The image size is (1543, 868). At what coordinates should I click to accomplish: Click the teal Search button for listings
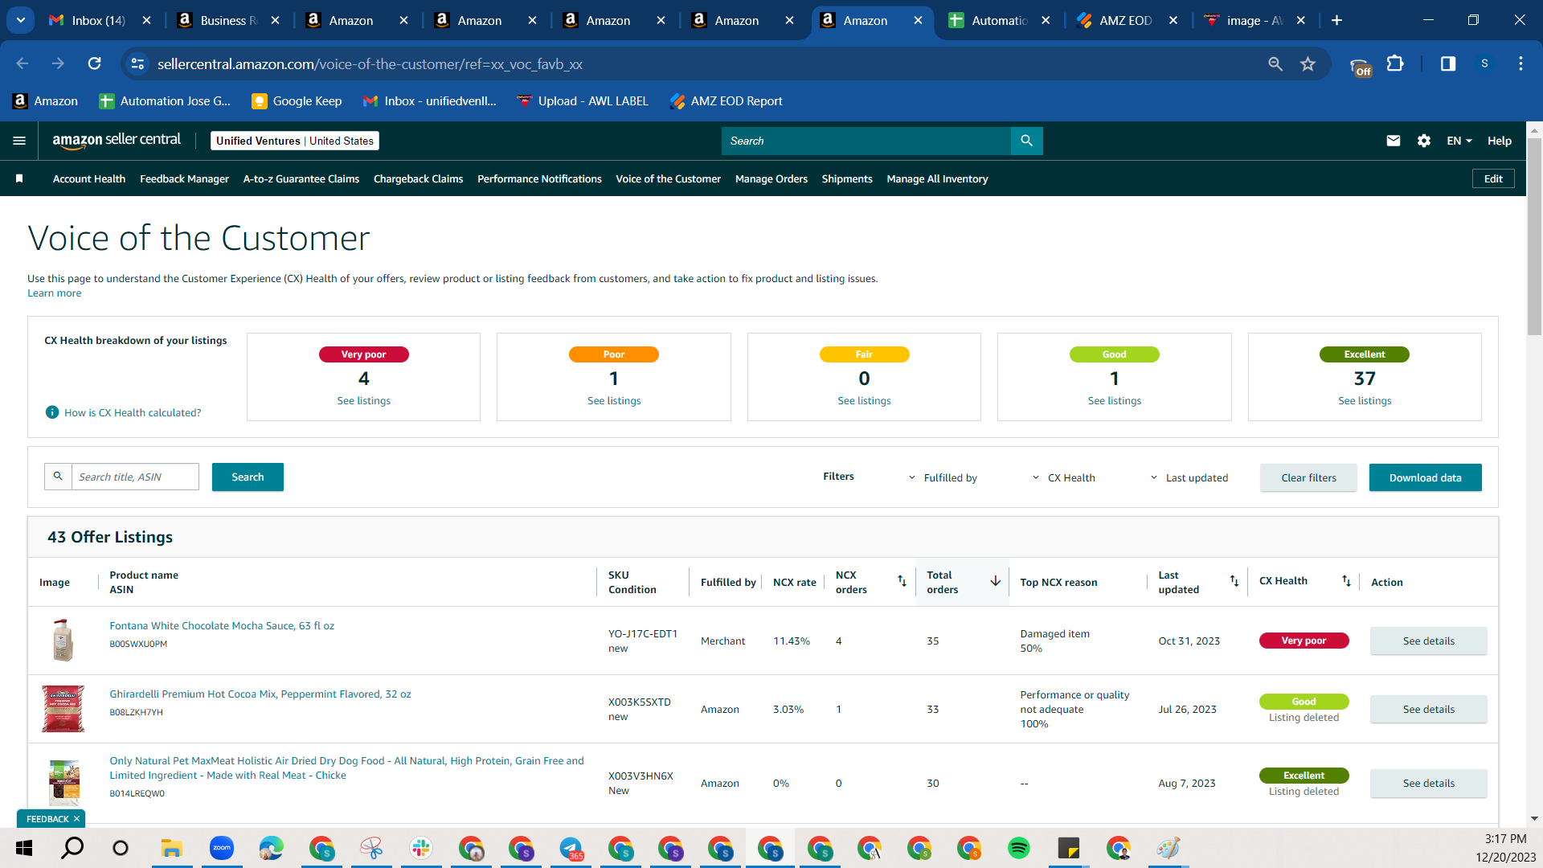[248, 477]
